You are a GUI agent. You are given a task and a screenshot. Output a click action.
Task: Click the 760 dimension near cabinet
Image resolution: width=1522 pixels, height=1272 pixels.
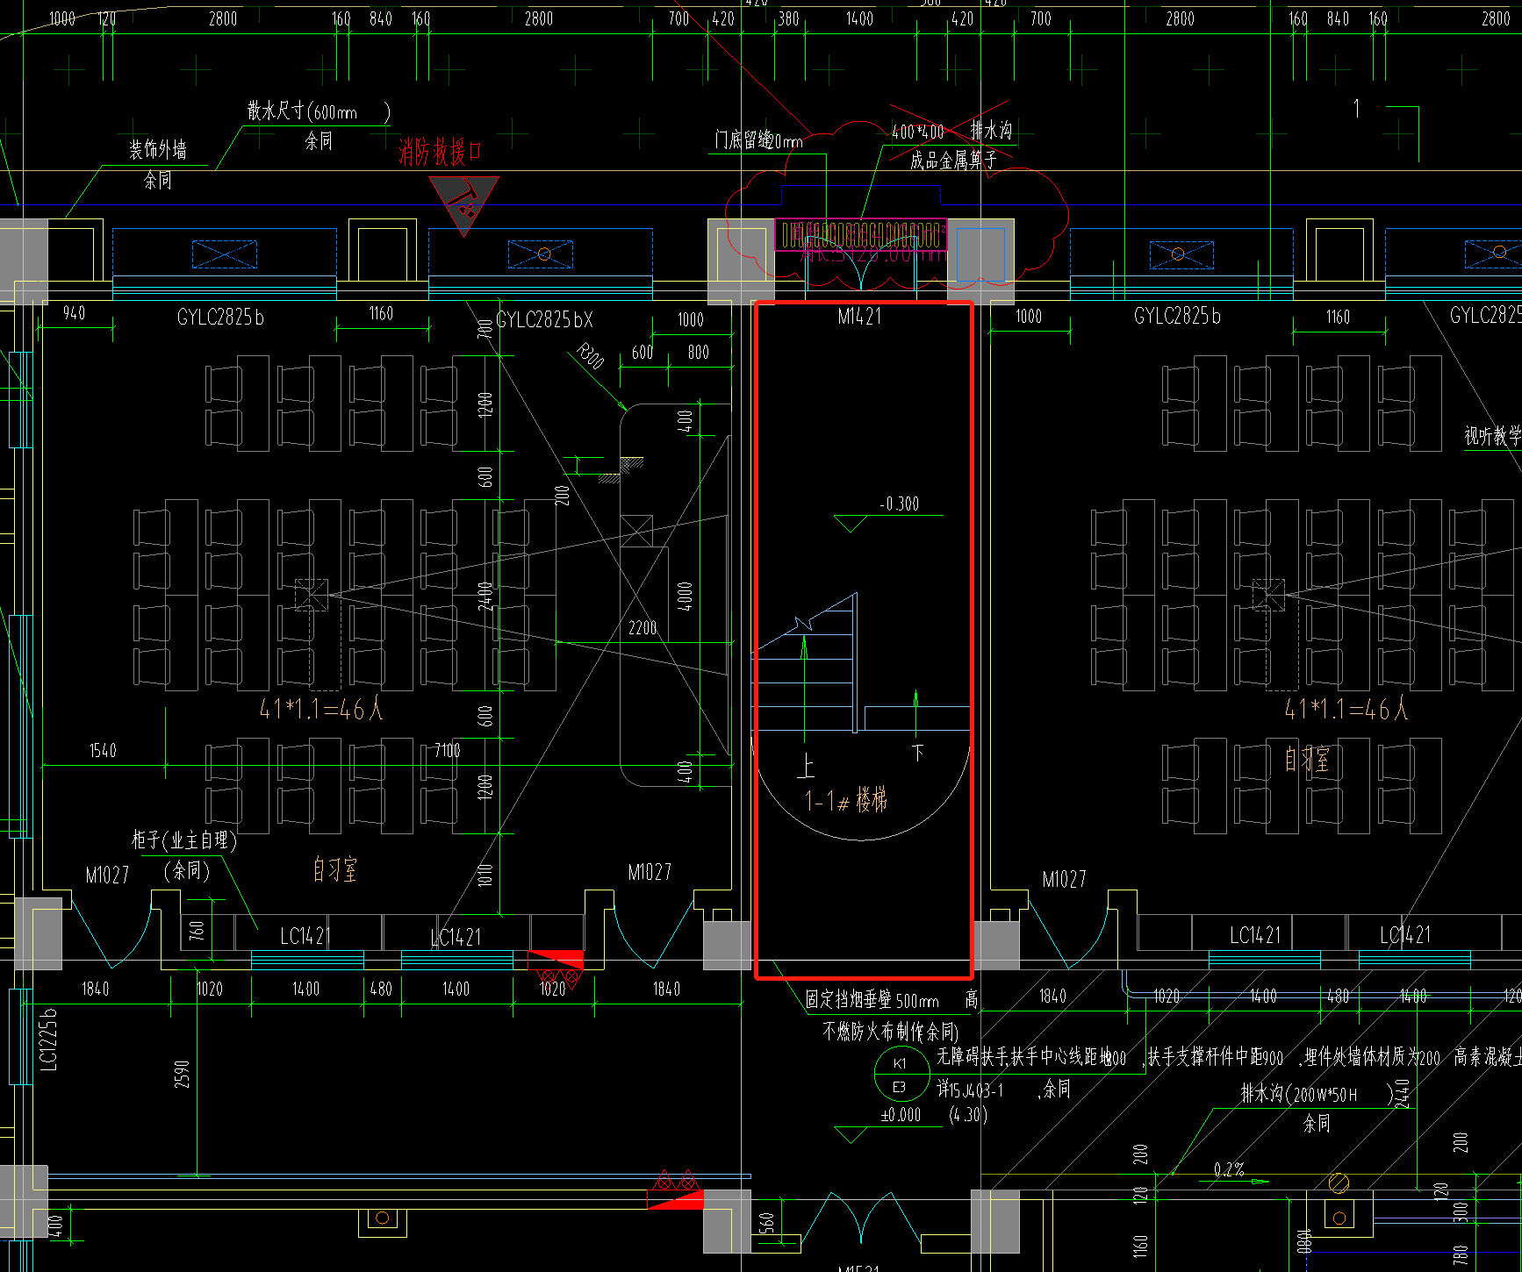[197, 929]
